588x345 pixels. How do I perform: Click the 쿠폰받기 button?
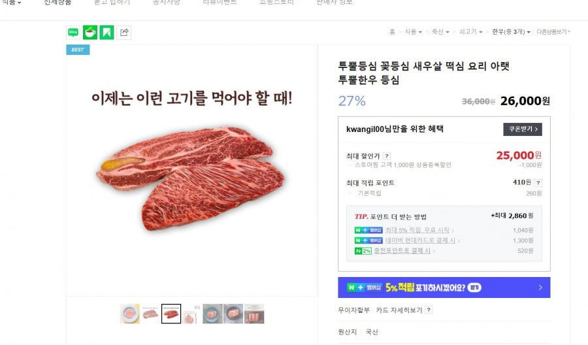523,129
